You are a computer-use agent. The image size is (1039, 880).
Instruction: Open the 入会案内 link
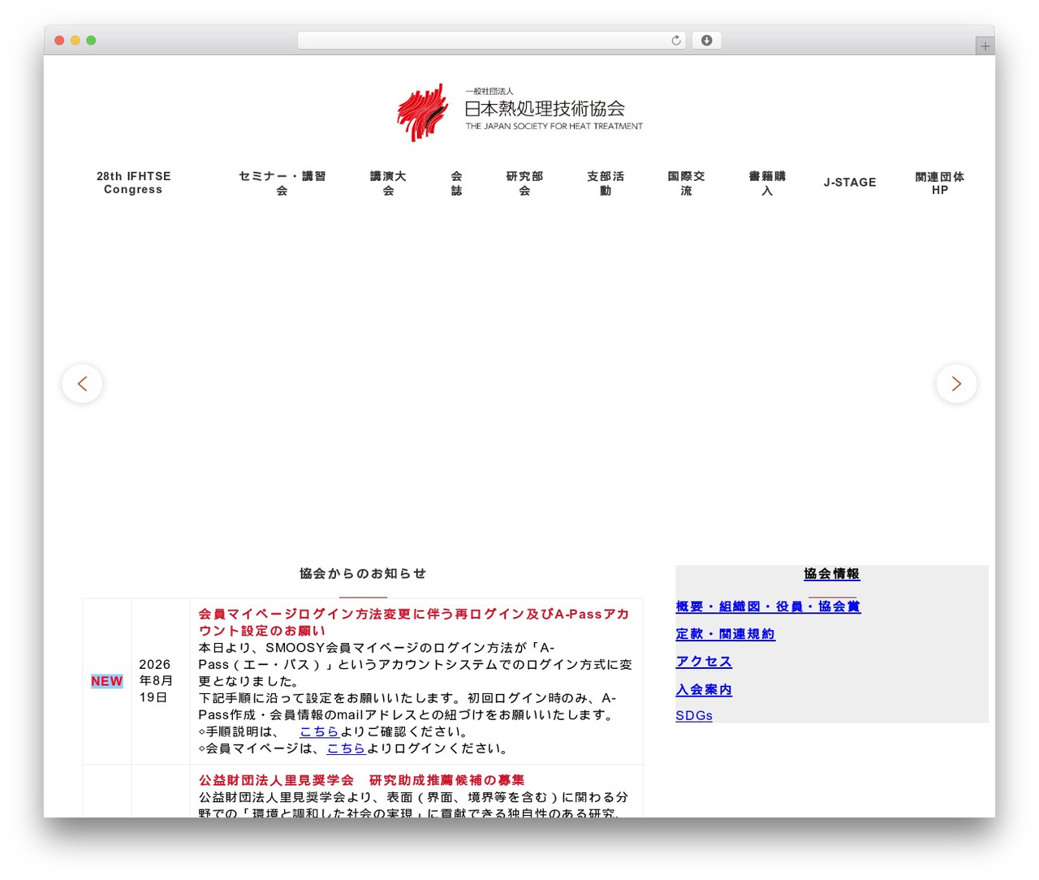click(704, 689)
